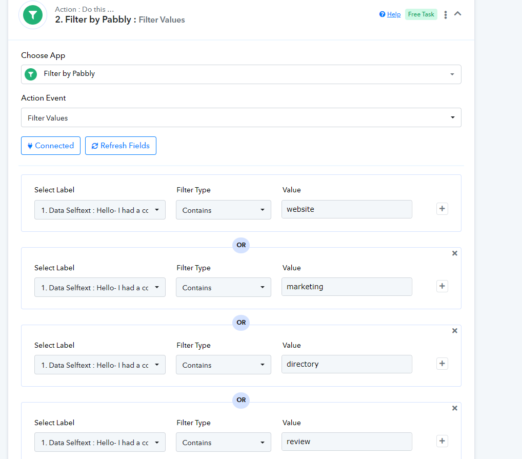Remove the directory filter group
The height and width of the screenshot is (459, 522).
coord(455,331)
